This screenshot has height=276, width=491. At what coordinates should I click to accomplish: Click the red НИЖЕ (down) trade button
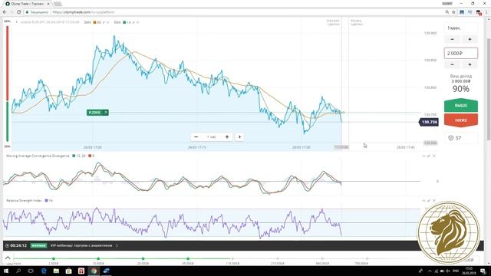pos(460,120)
